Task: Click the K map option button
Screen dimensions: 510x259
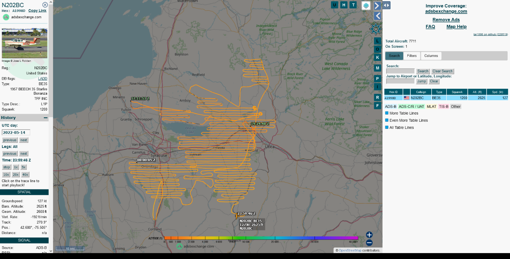Action: point(378,57)
